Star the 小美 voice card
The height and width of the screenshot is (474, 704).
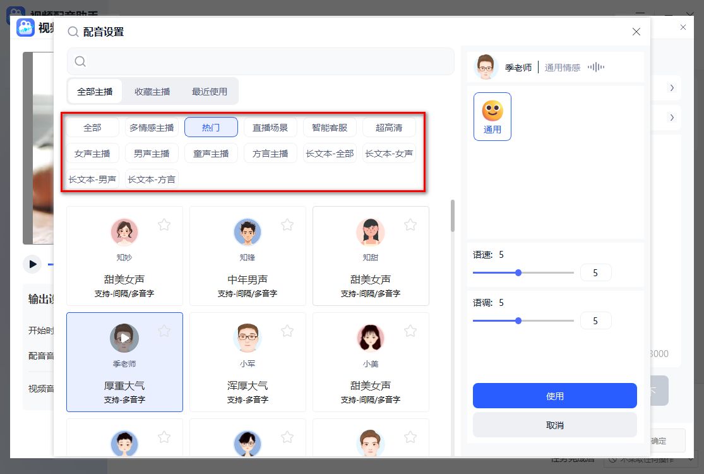410,331
